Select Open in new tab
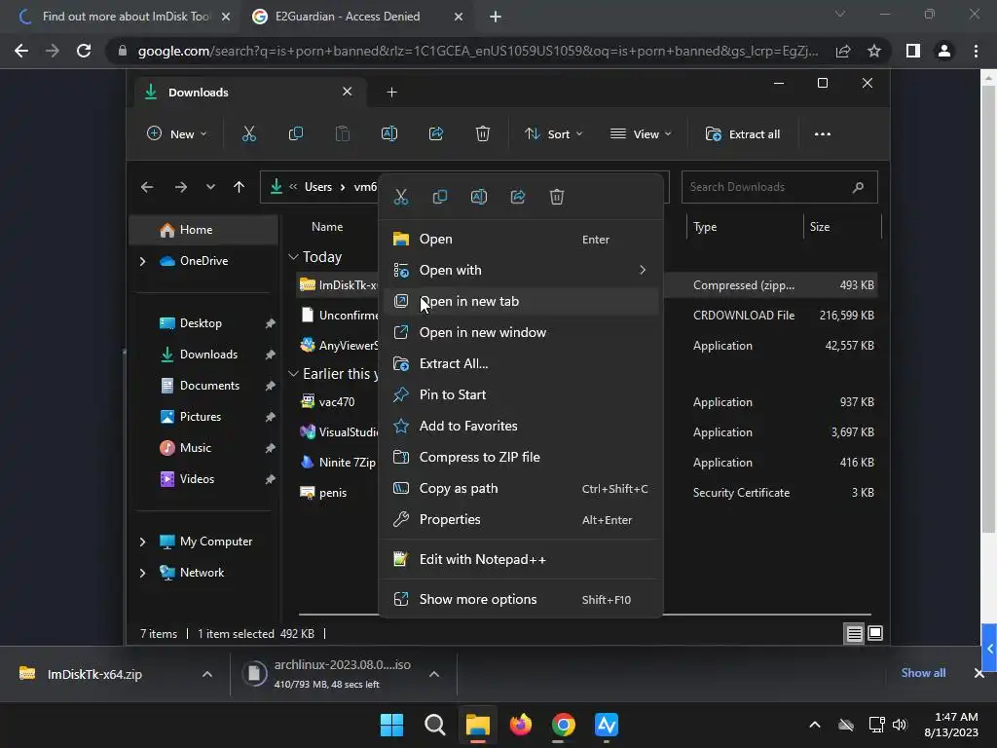Screen dimensions: 997x748 point(521,302)
